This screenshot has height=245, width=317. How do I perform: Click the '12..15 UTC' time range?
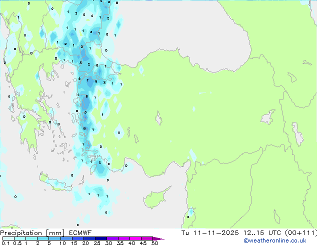point(262,233)
